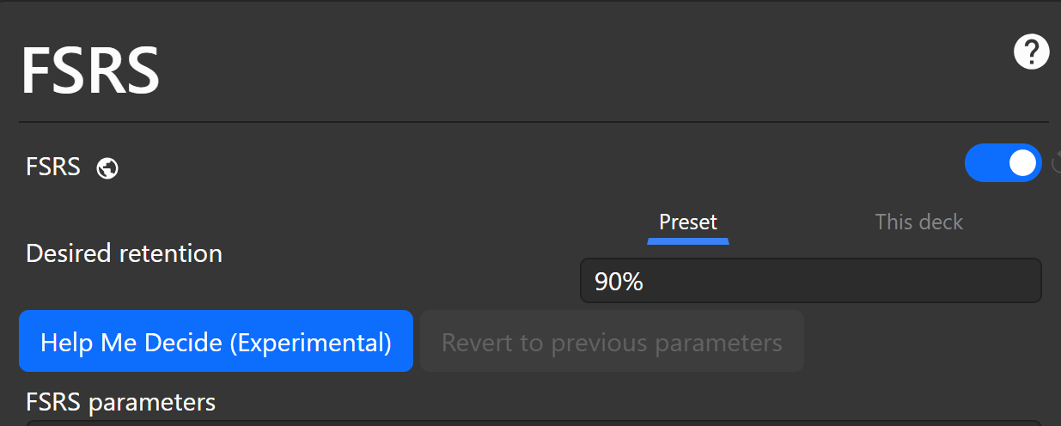Select the This deck tab
The width and height of the screenshot is (1061, 426).
(918, 222)
